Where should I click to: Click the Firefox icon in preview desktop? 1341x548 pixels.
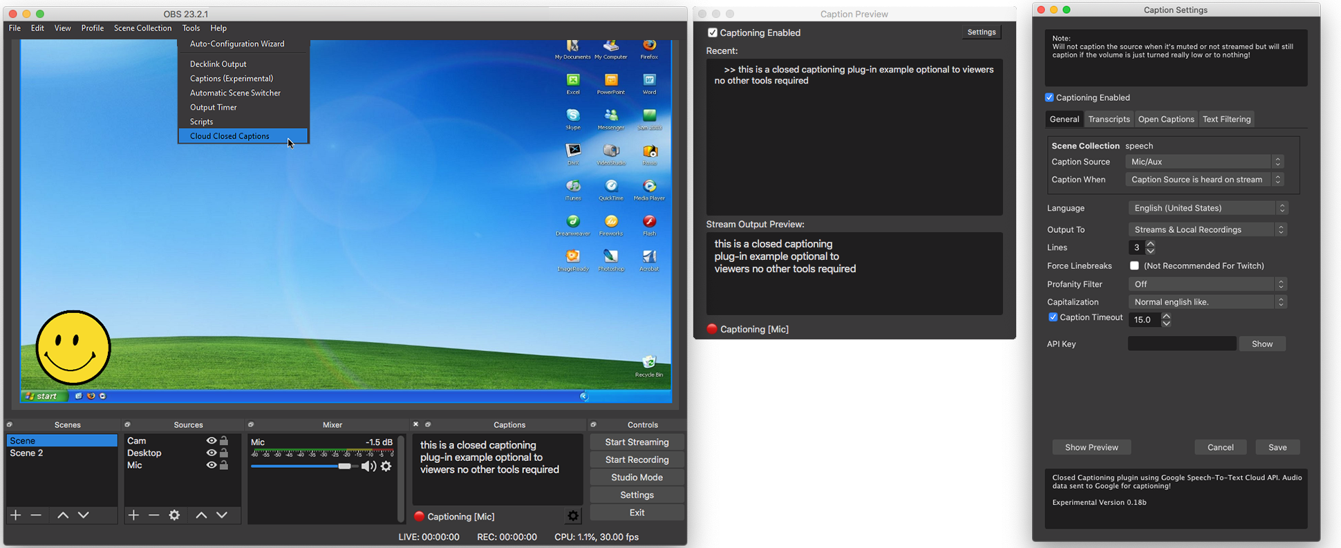click(649, 48)
